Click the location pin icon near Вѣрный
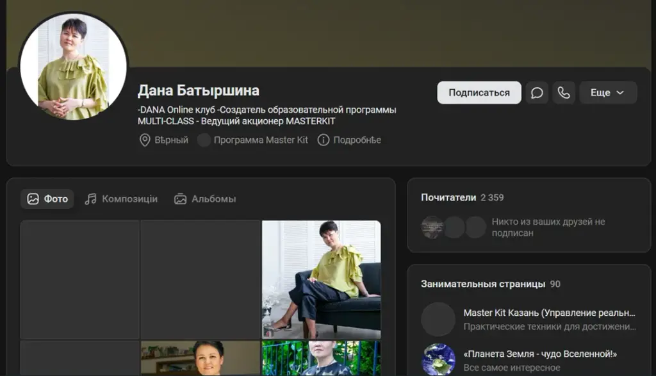 click(x=145, y=140)
